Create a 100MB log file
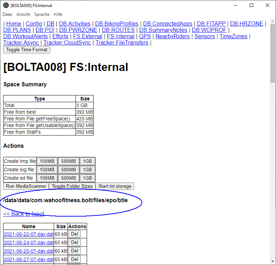Viewport: 276px width, 265px height. [47, 170]
